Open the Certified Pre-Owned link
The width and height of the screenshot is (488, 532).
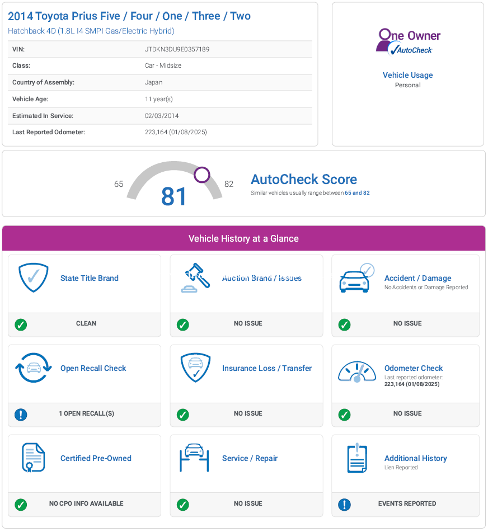pos(96,458)
